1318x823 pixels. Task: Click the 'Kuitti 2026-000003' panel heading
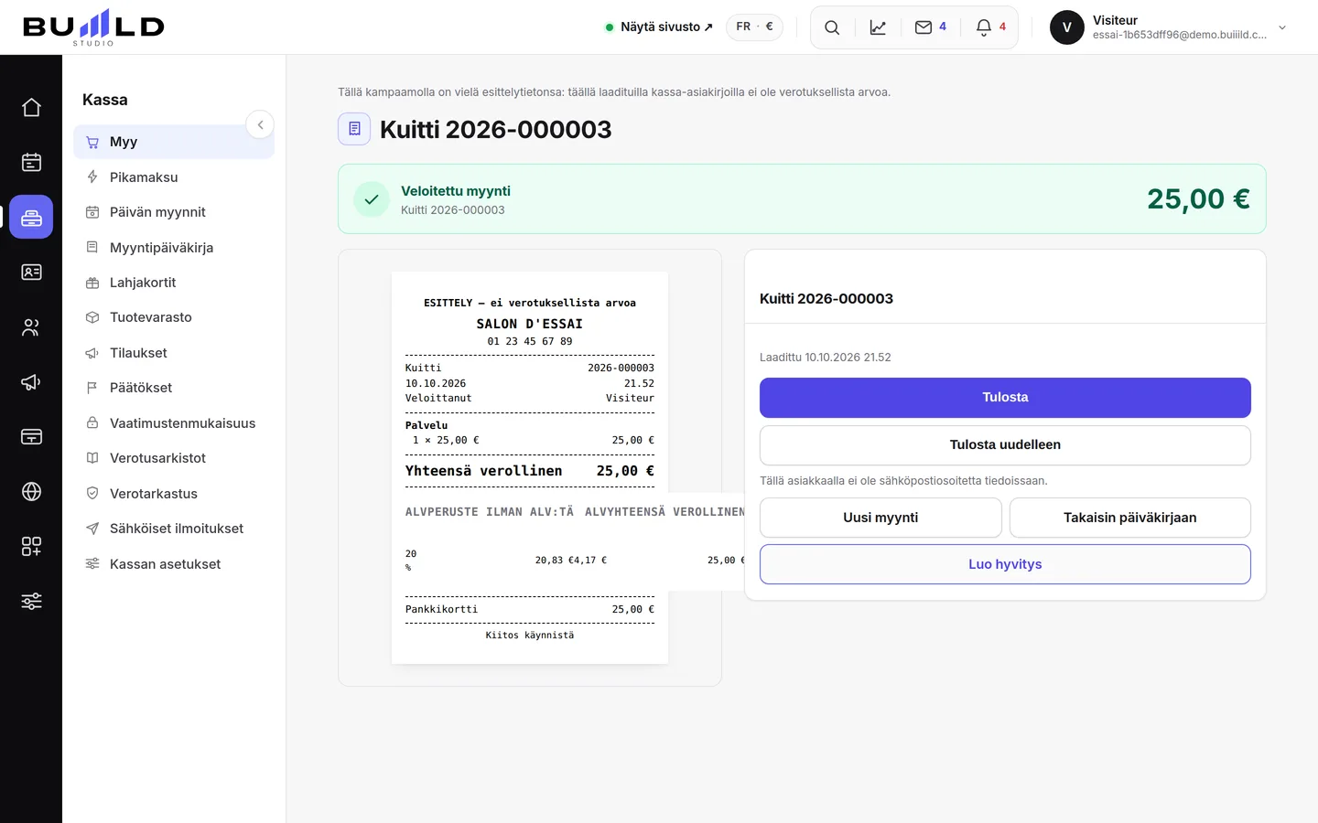(x=826, y=298)
